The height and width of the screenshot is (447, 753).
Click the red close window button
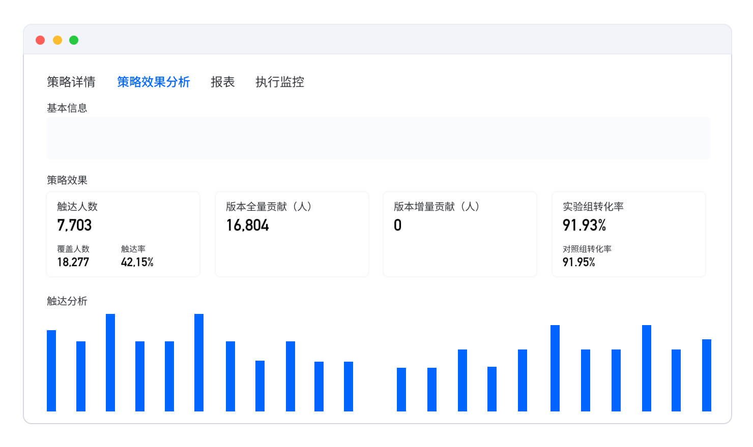(x=40, y=40)
